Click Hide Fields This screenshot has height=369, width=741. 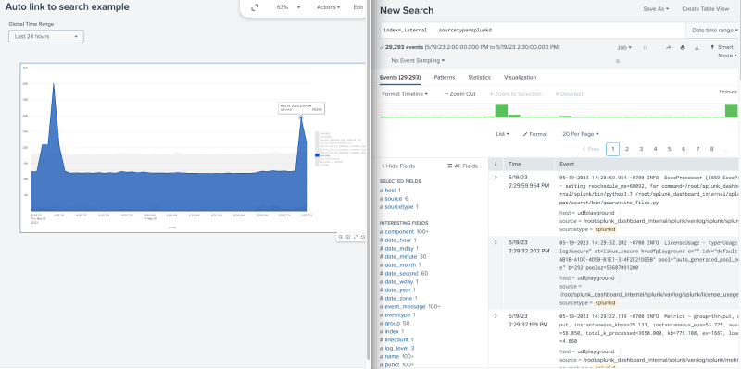398,166
